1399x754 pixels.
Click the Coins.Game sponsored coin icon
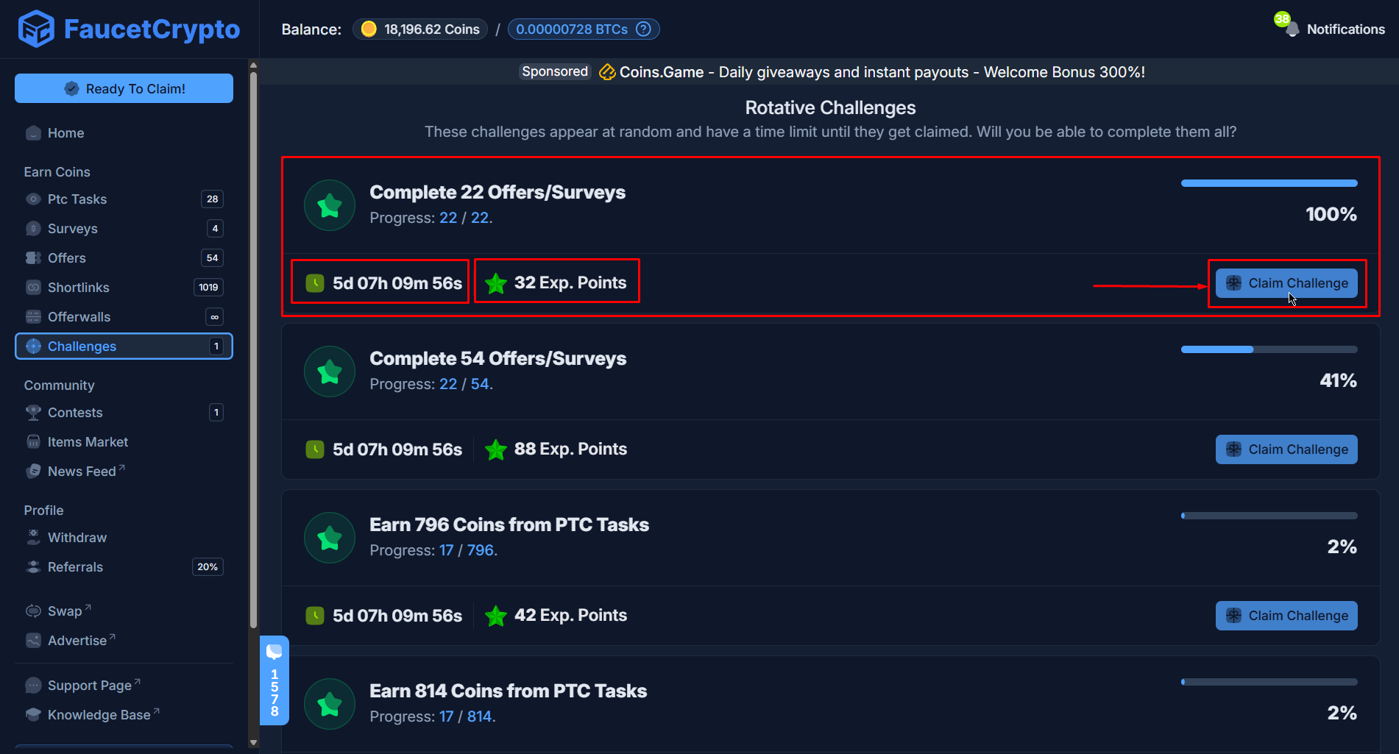coord(607,71)
